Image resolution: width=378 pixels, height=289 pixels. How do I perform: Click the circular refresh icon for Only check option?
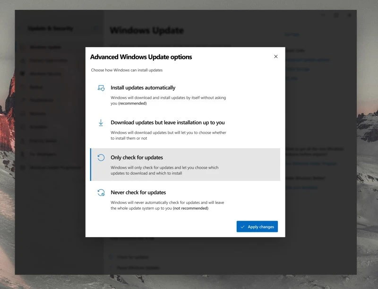101,157
